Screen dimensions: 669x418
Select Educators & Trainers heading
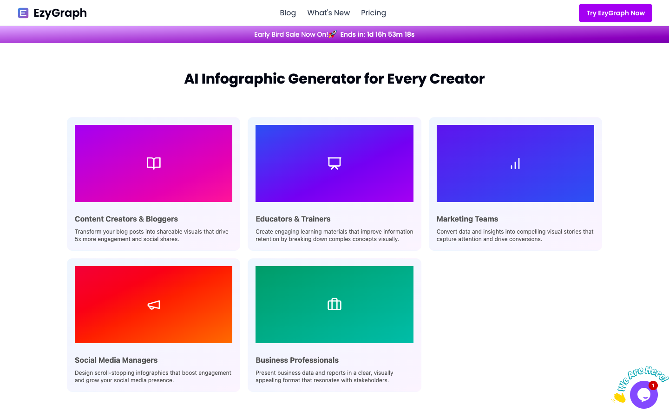tap(293, 219)
